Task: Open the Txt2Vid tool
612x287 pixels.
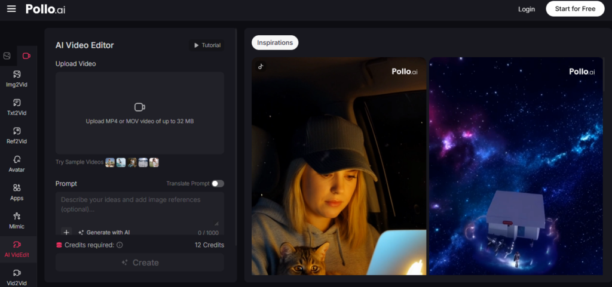Action: point(17,107)
